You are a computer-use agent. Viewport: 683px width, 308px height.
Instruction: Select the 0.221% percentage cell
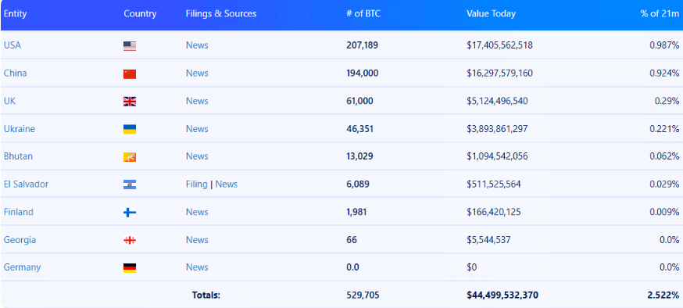(x=664, y=128)
